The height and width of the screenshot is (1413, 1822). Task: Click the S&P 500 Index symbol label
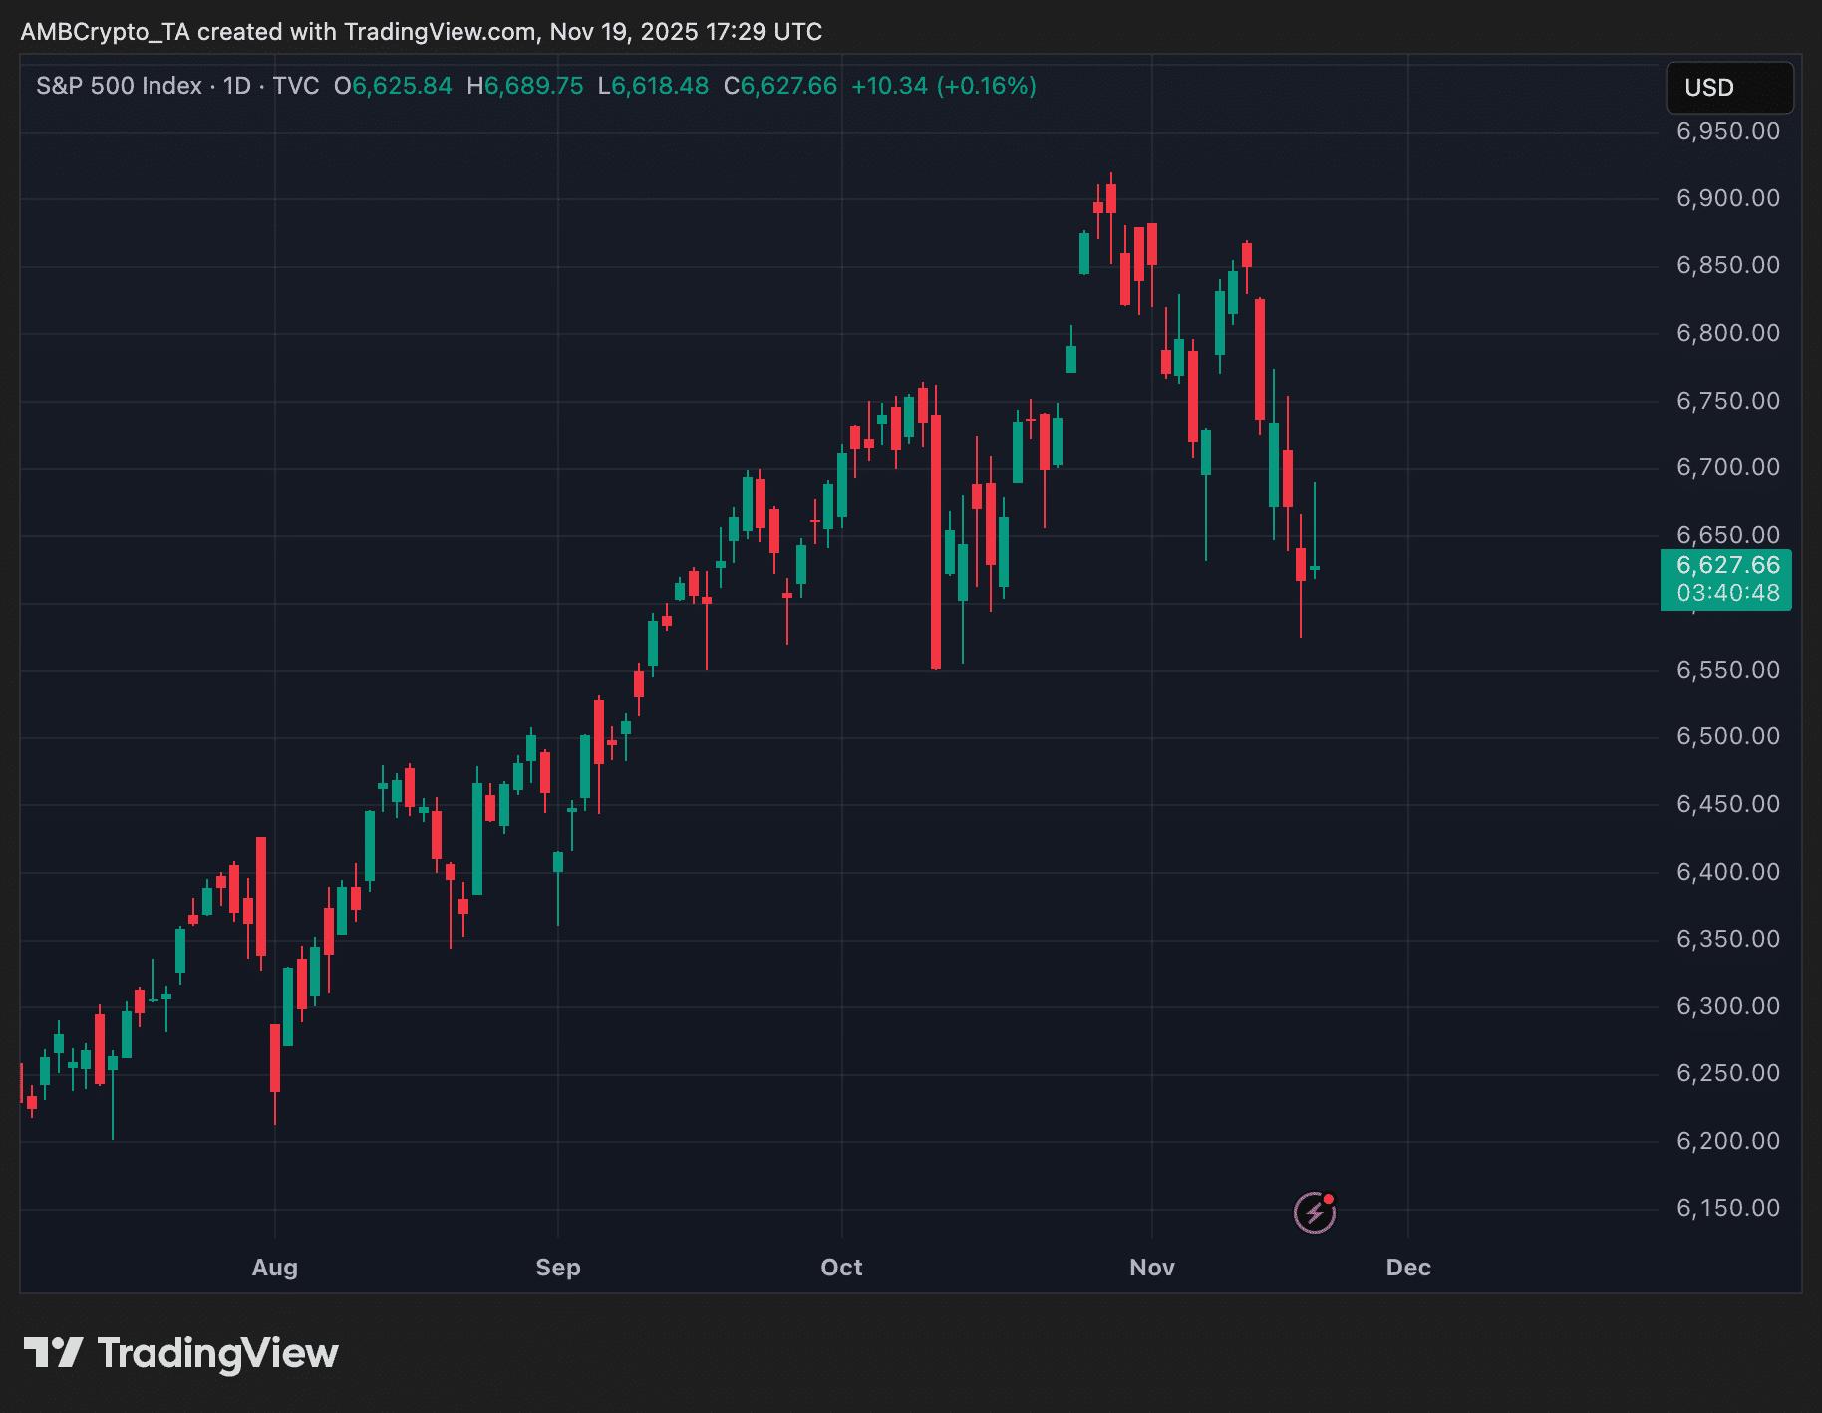119,86
